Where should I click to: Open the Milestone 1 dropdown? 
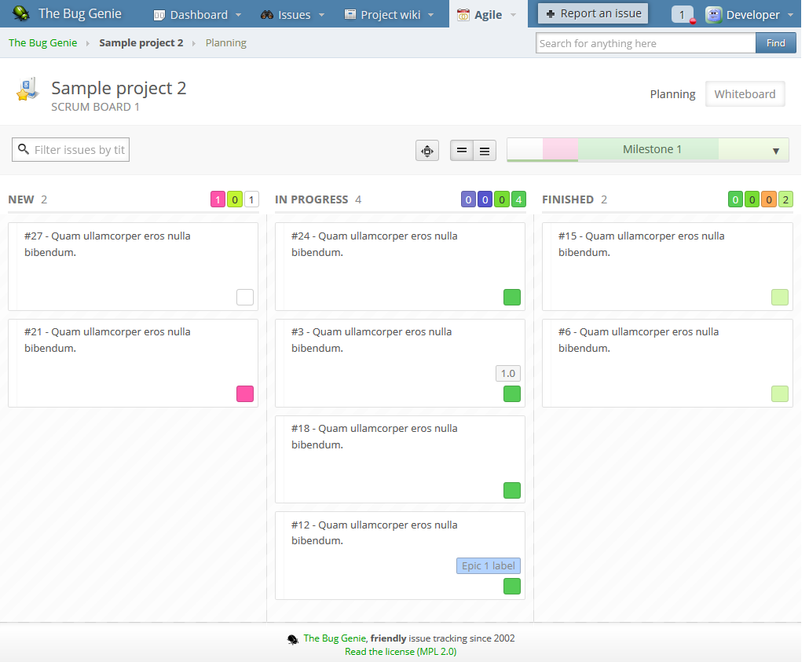pyautogui.click(x=775, y=150)
